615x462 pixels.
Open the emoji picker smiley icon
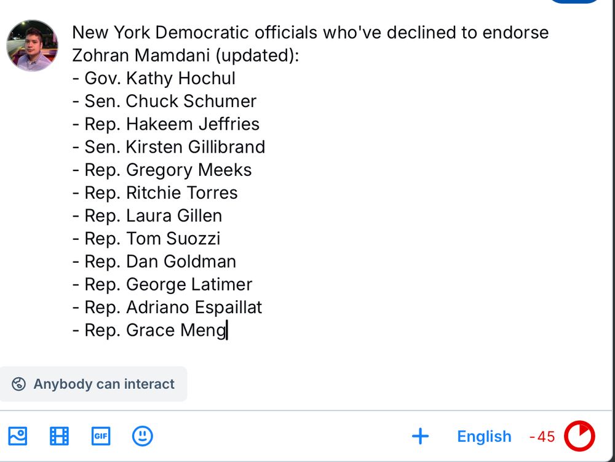coord(143,436)
